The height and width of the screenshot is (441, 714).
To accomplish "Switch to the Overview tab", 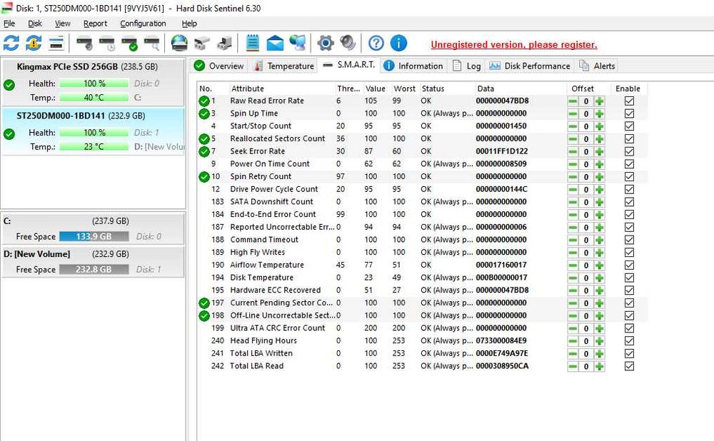I will click(x=219, y=66).
